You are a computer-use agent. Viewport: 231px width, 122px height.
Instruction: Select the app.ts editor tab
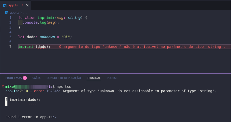15,5
